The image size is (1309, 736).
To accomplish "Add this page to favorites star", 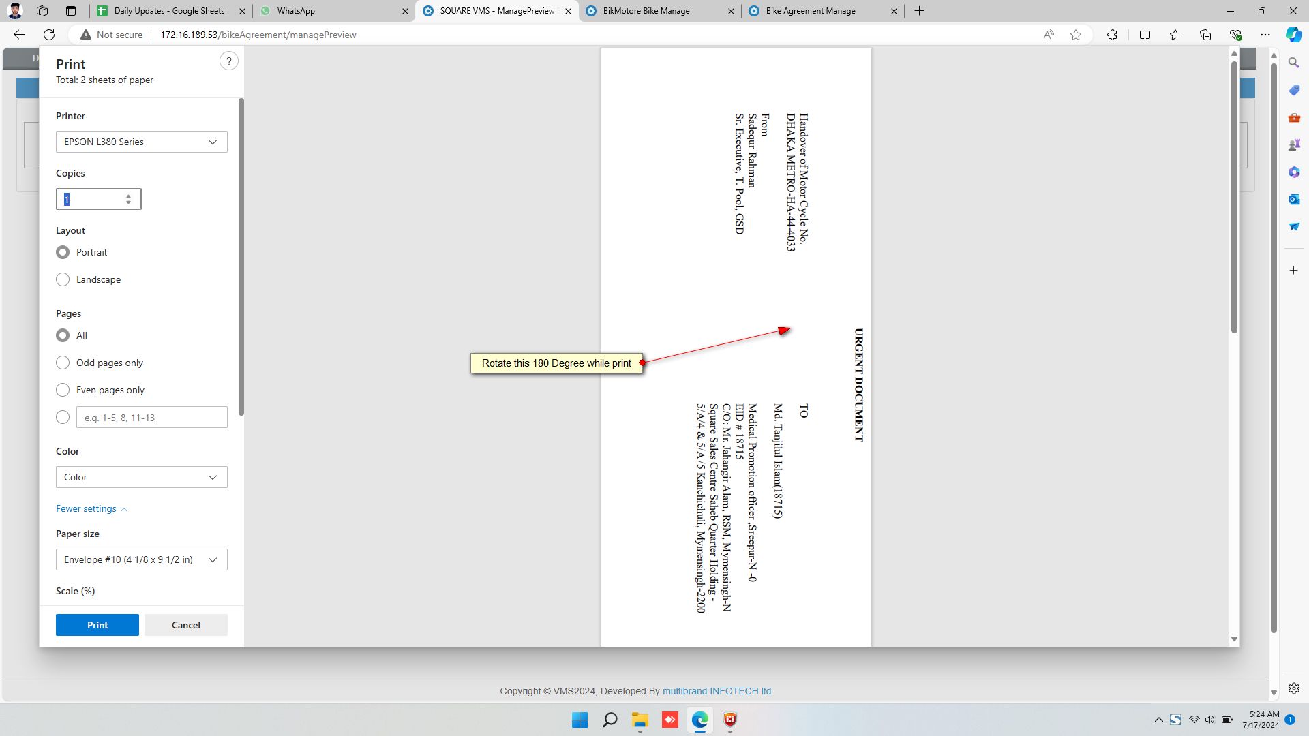I will click(x=1076, y=35).
